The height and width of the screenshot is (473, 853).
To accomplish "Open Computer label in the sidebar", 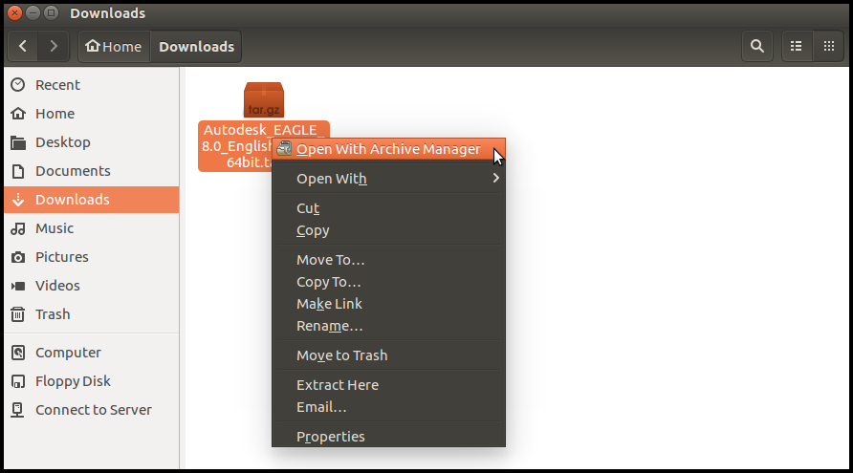I will pos(69,353).
